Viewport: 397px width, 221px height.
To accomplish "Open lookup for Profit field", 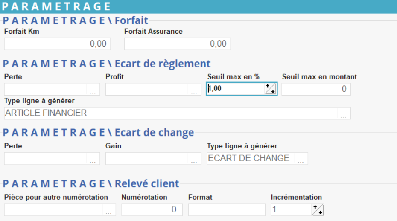I will 194,90.
